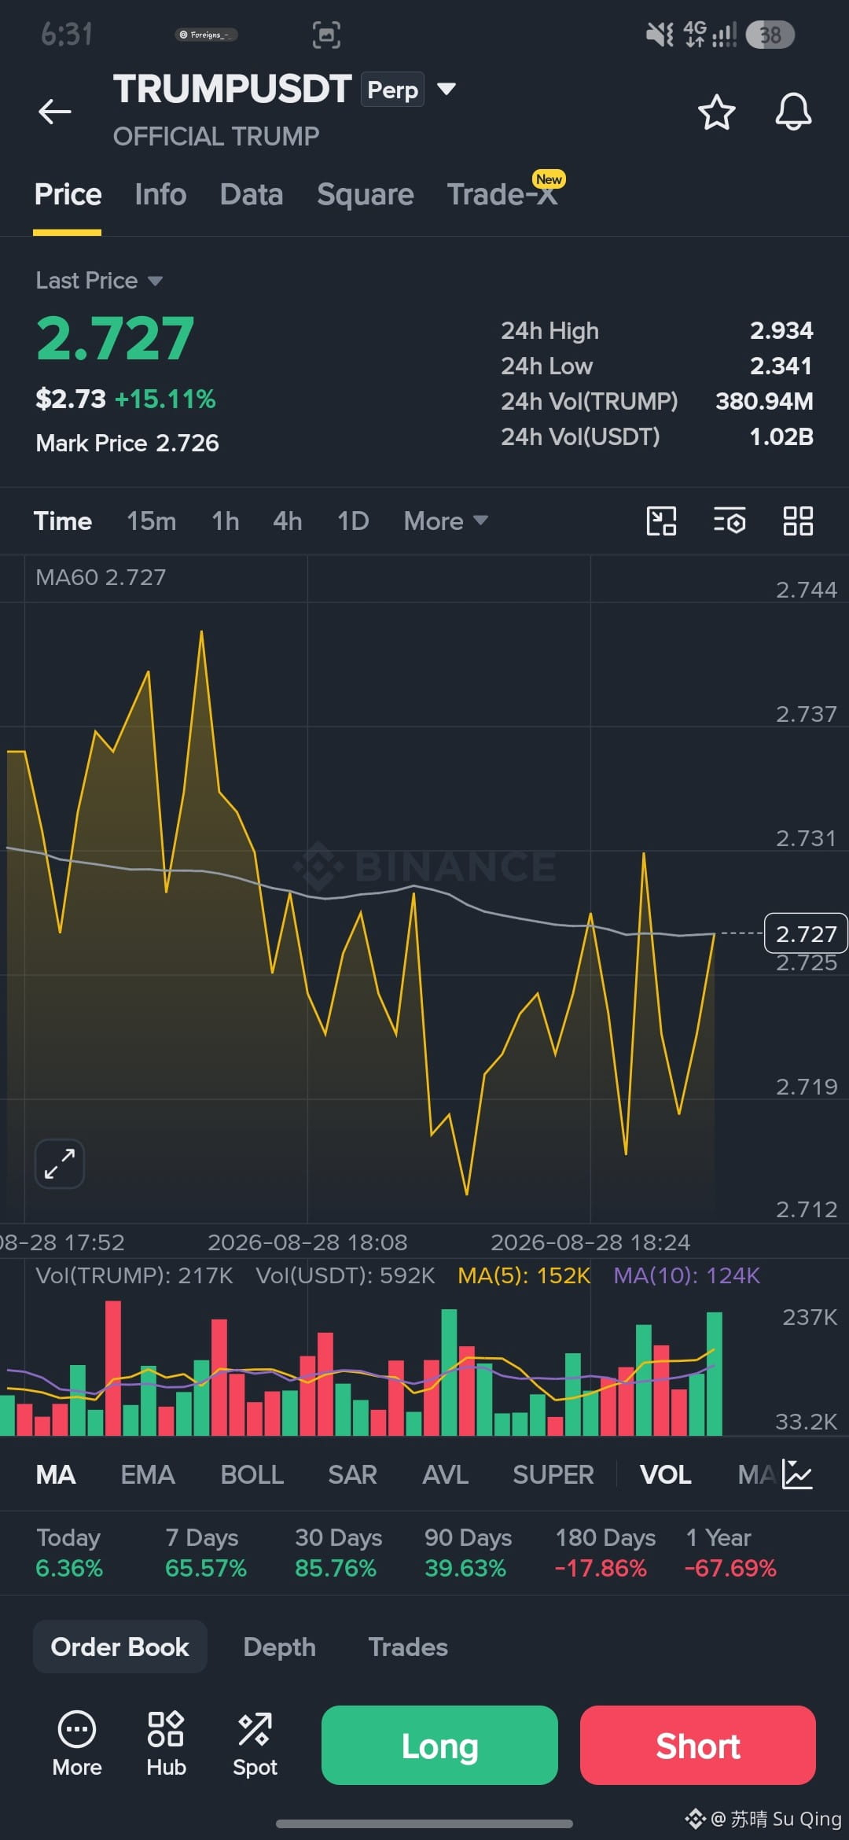The height and width of the screenshot is (1840, 849).
Task: Select the 4h interval
Action: pos(288,521)
